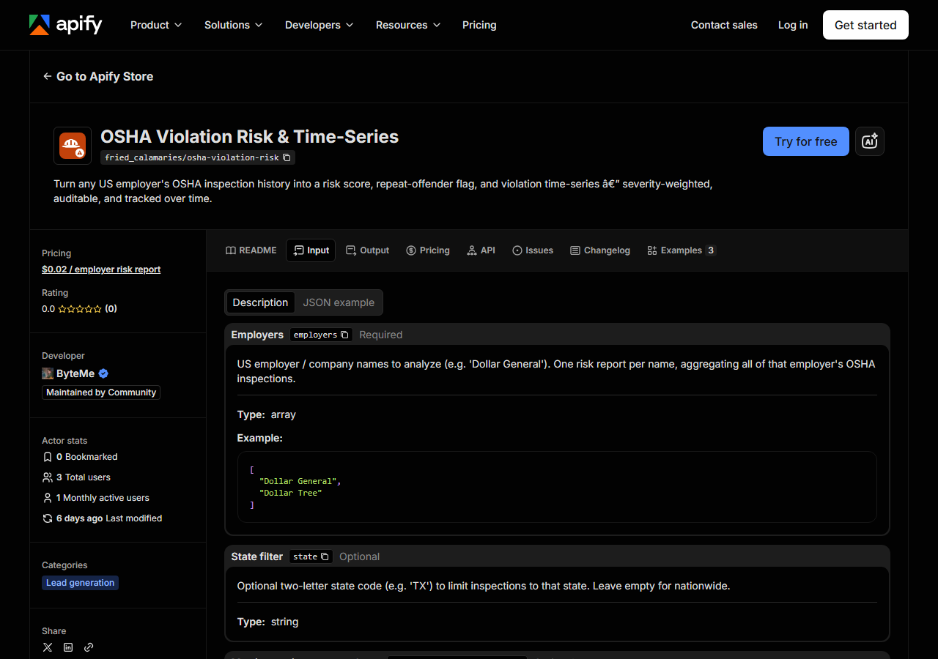Switch to the Output tab
938x659 pixels.
click(x=367, y=250)
